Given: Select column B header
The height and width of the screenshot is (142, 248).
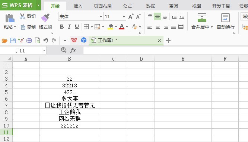Looking at the screenshot, I should 70,59.
